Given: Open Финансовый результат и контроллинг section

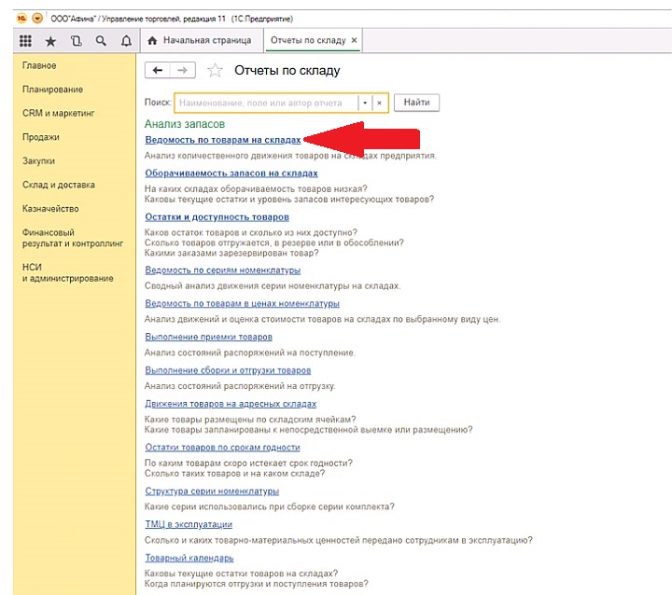Looking at the screenshot, I should click(73, 238).
